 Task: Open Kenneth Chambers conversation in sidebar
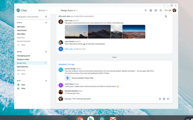pyautogui.click(x=24, y=41)
